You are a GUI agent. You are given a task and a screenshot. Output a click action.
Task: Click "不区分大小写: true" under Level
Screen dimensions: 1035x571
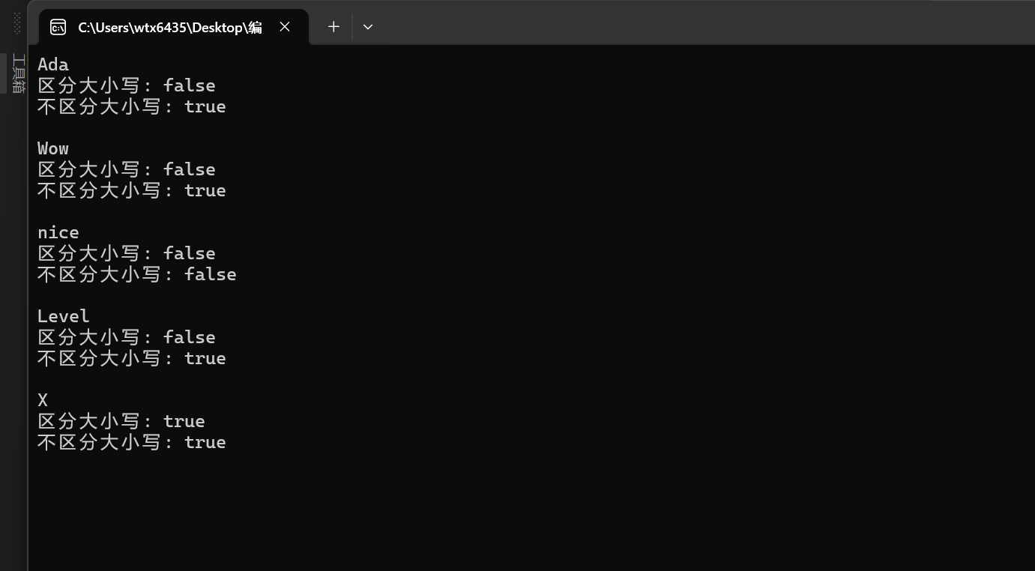132,358
